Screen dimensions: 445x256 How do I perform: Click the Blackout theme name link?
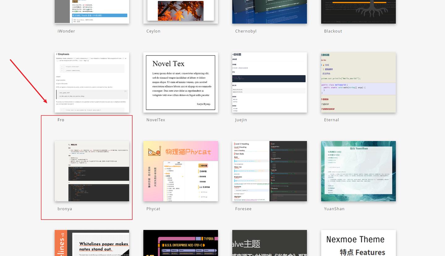333,31
